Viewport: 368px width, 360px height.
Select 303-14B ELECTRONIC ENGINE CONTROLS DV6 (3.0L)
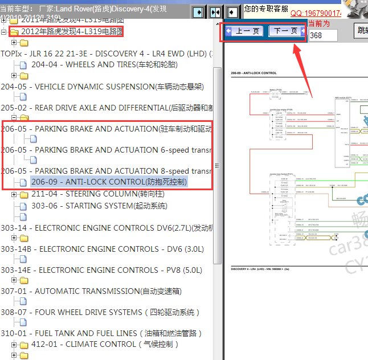point(103,249)
